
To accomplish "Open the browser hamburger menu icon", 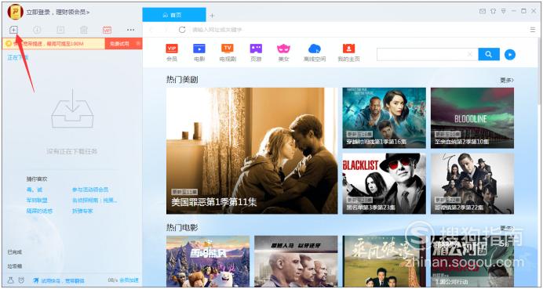I will pyautogui.click(x=533, y=30).
